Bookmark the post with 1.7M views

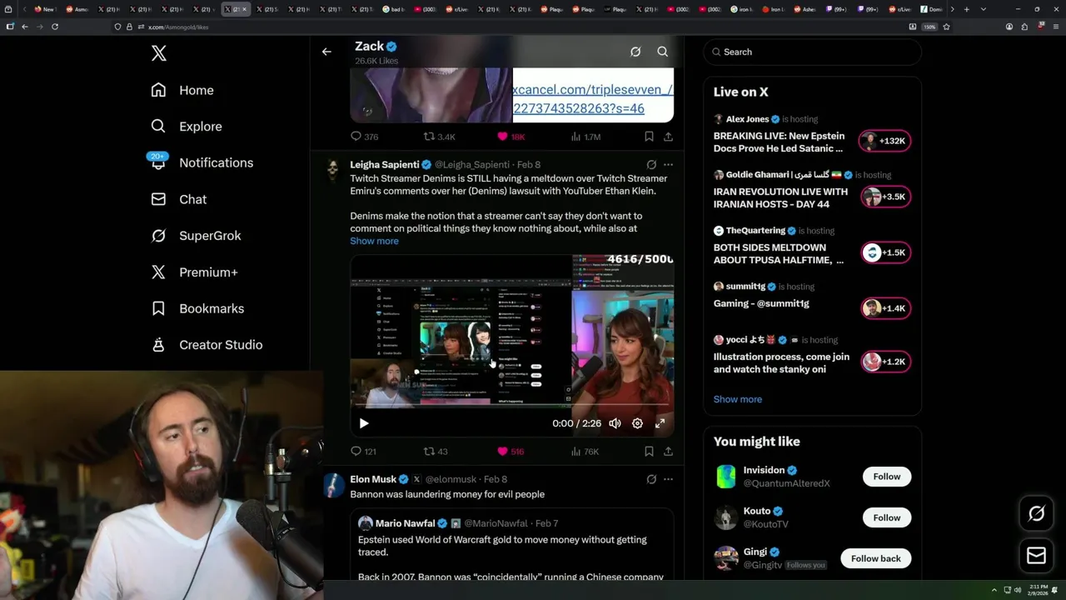pyautogui.click(x=649, y=137)
